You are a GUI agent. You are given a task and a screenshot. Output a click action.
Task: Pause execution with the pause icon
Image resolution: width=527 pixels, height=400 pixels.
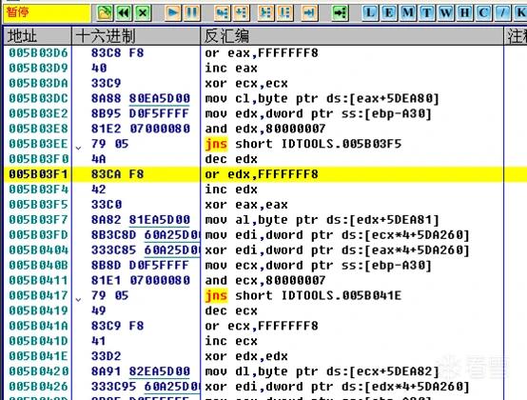click(192, 13)
